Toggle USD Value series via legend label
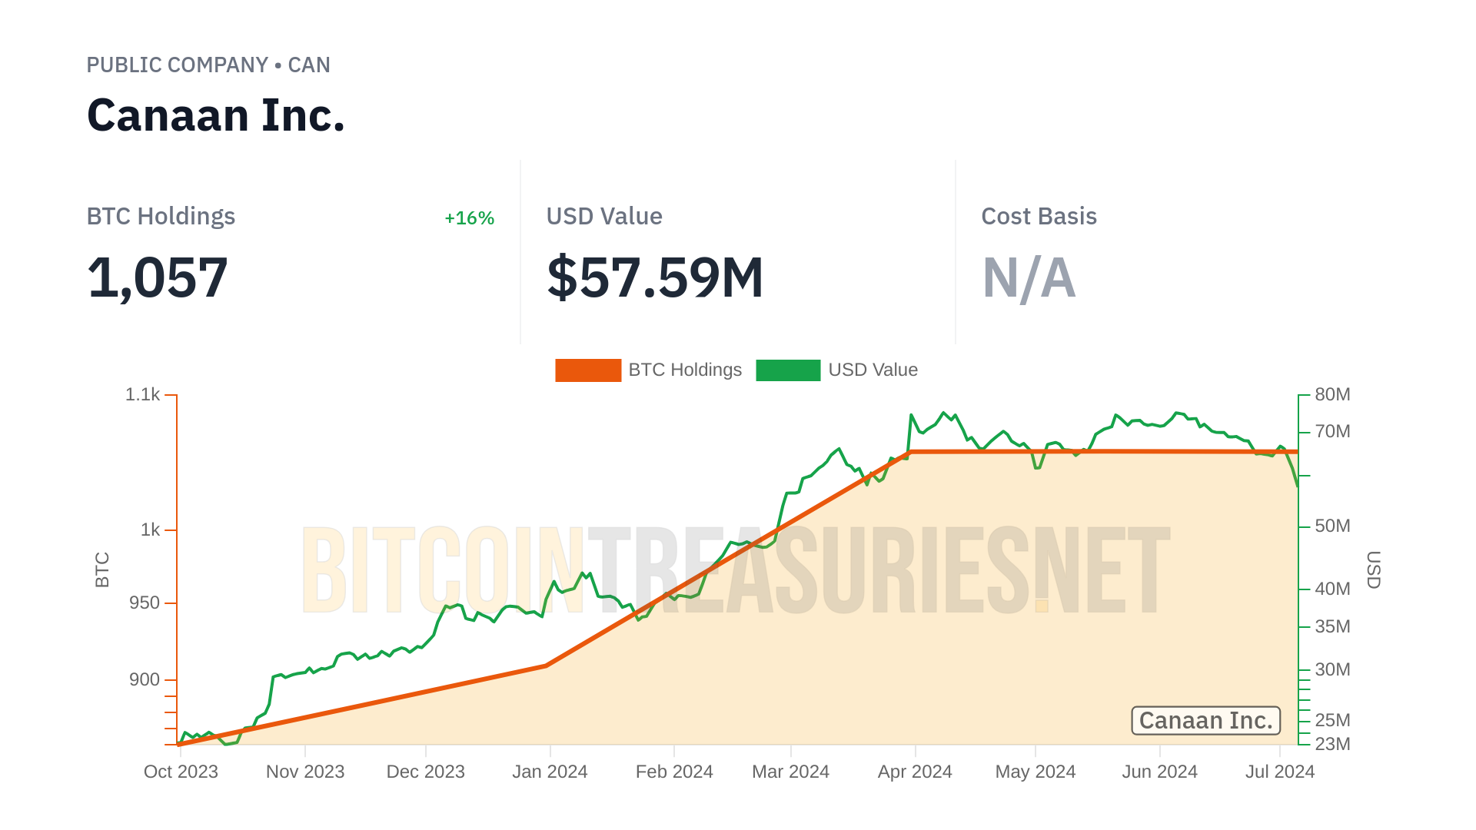The height and width of the screenshot is (830, 1476). pyautogui.click(x=873, y=370)
